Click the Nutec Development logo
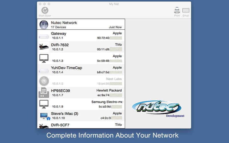Image resolution: width=229 pixels, height=143 pixels. tap(158, 109)
